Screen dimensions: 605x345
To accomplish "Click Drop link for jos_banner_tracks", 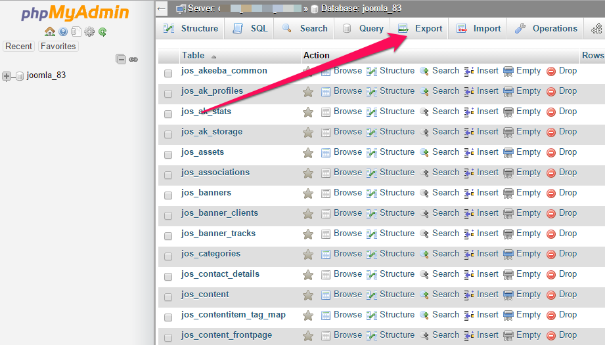I will pyautogui.click(x=568, y=233).
